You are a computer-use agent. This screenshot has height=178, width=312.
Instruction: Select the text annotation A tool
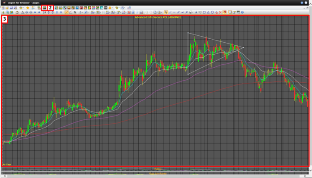pos(196,12)
